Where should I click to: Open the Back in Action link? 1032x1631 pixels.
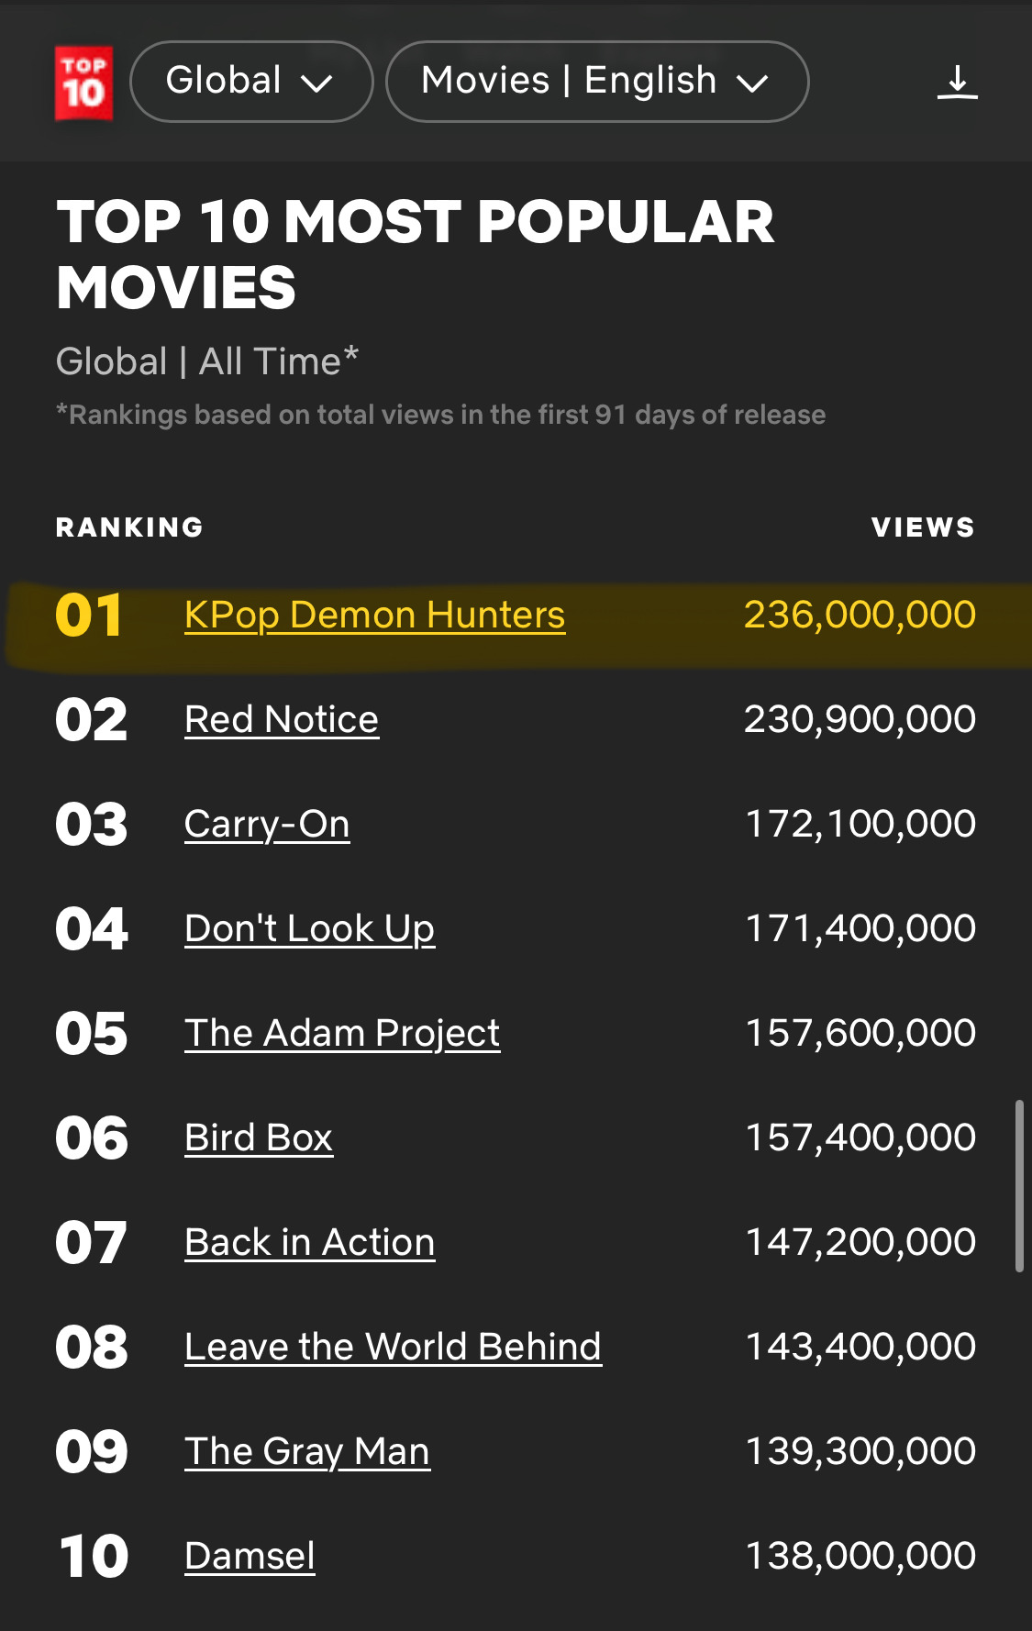click(309, 1243)
